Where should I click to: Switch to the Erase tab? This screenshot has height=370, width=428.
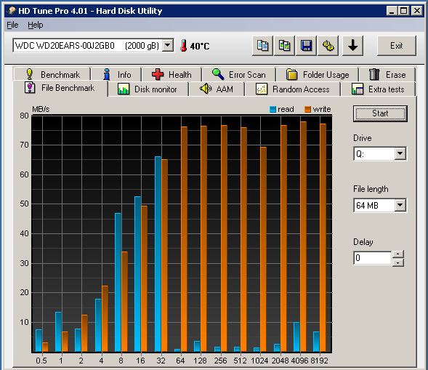pos(387,75)
